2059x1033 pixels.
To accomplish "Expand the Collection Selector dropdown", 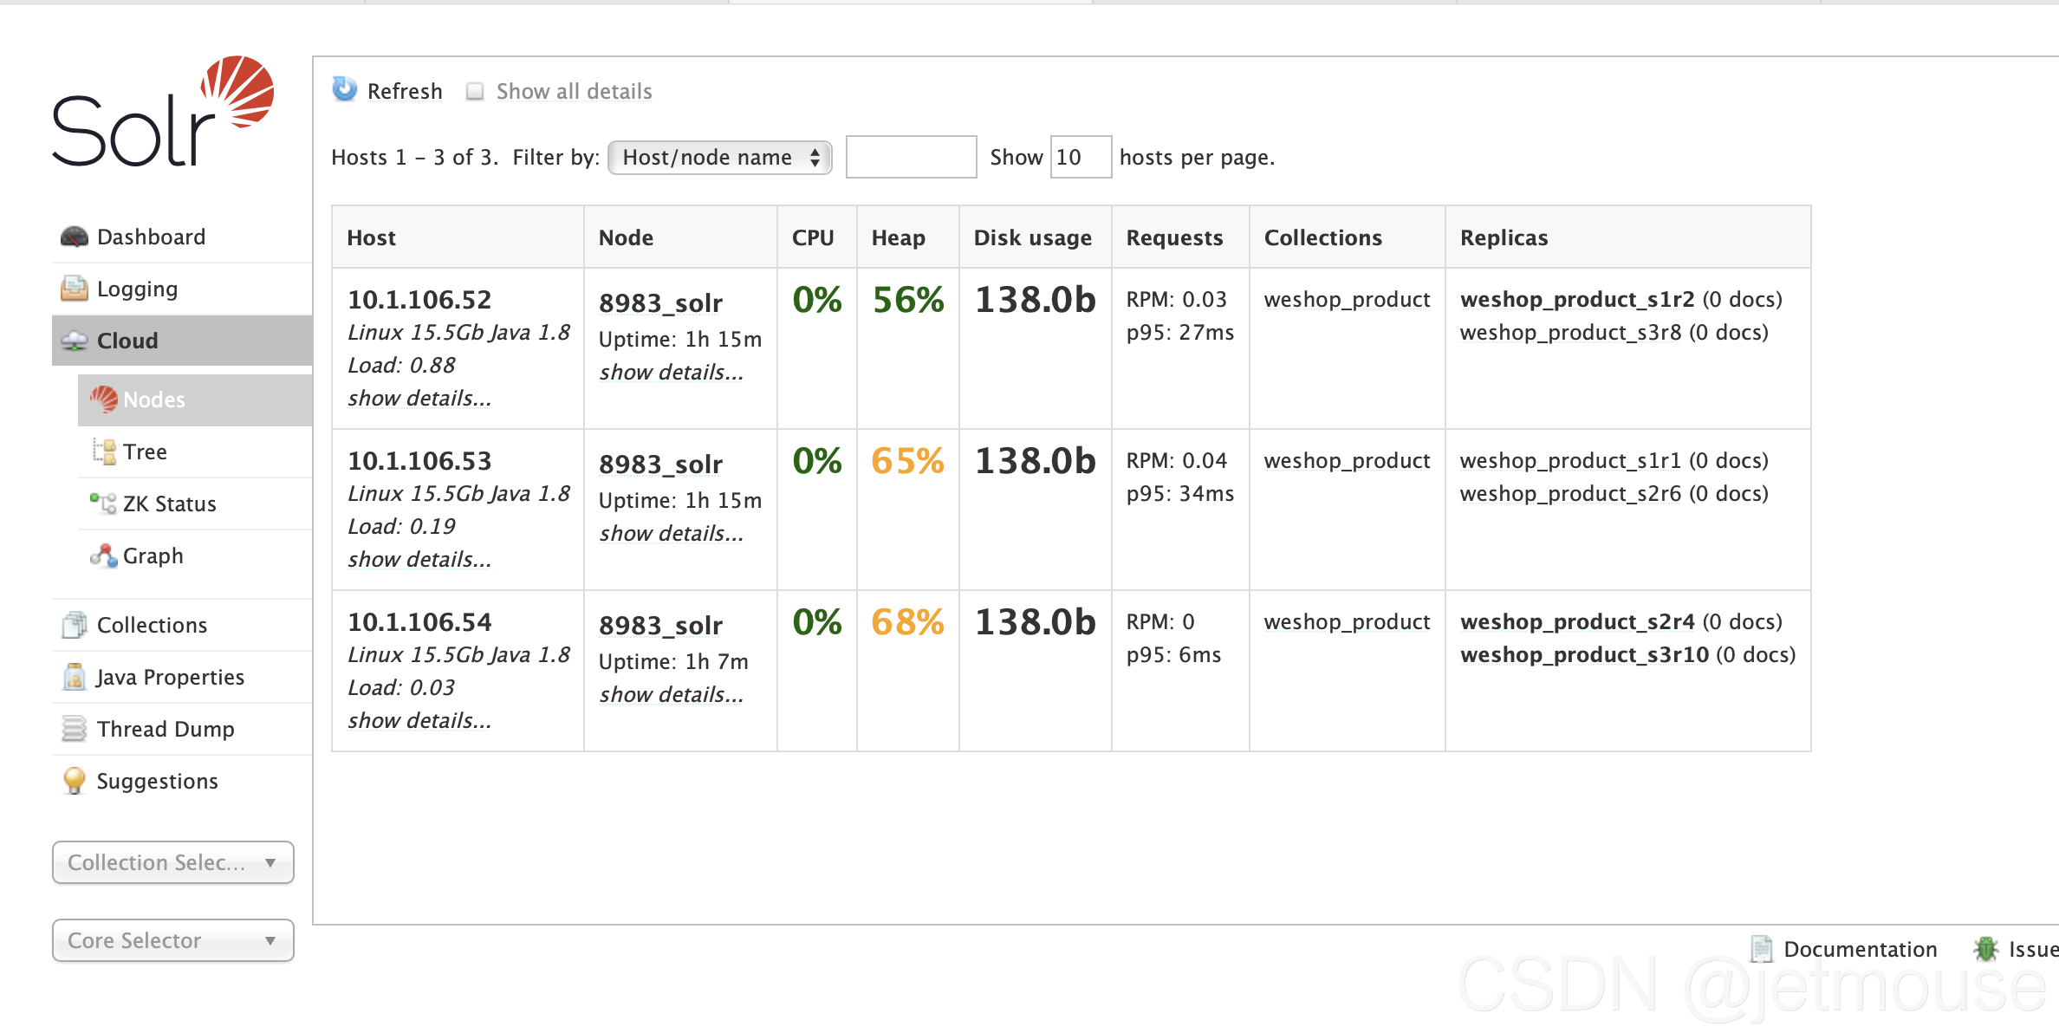I will (x=172, y=862).
